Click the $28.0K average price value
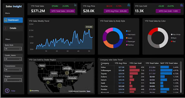Image resolution: width=185 pixels, height=98 pixels. pos(89,11)
